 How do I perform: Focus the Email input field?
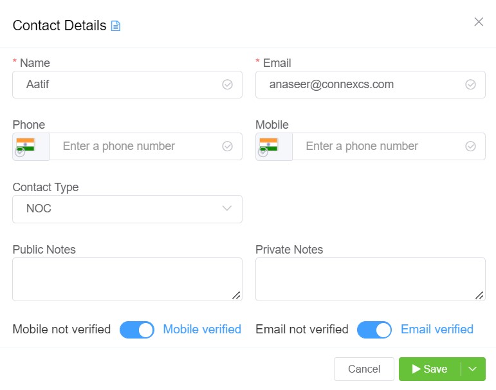click(360, 84)
